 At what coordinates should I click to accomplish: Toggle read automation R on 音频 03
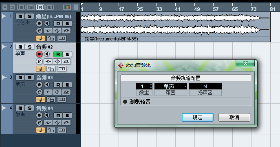(58, 85)
